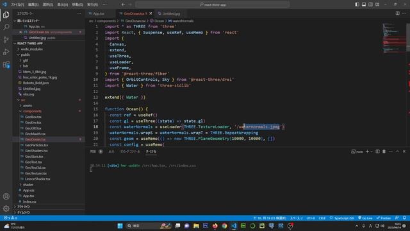Show hidden system tray icons

357,226
